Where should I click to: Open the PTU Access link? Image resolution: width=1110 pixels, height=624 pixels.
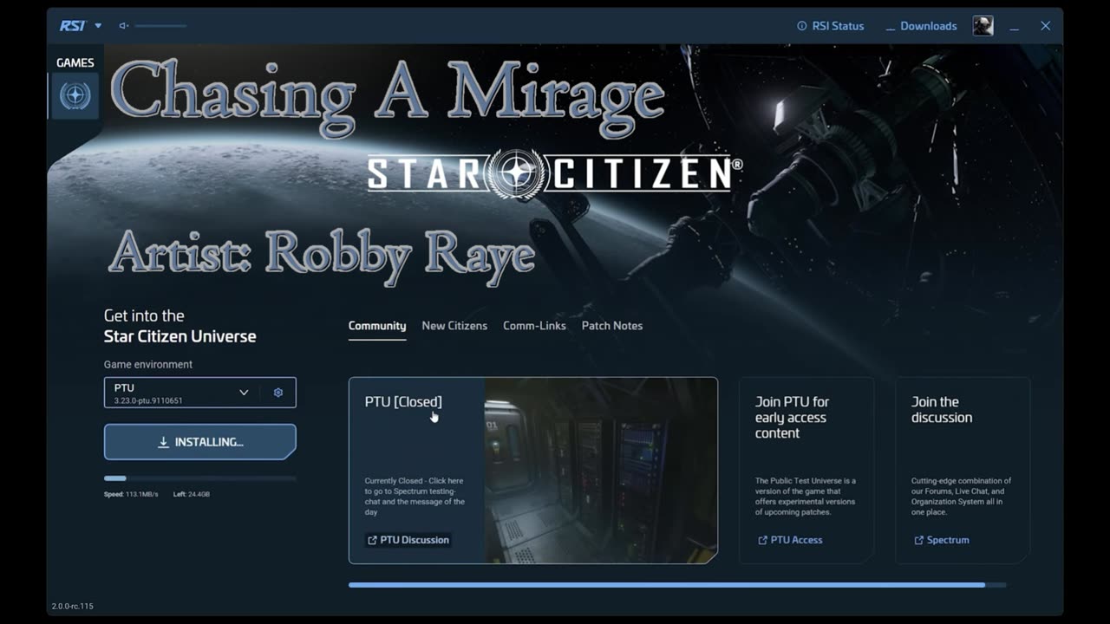[x=790, y=540]
